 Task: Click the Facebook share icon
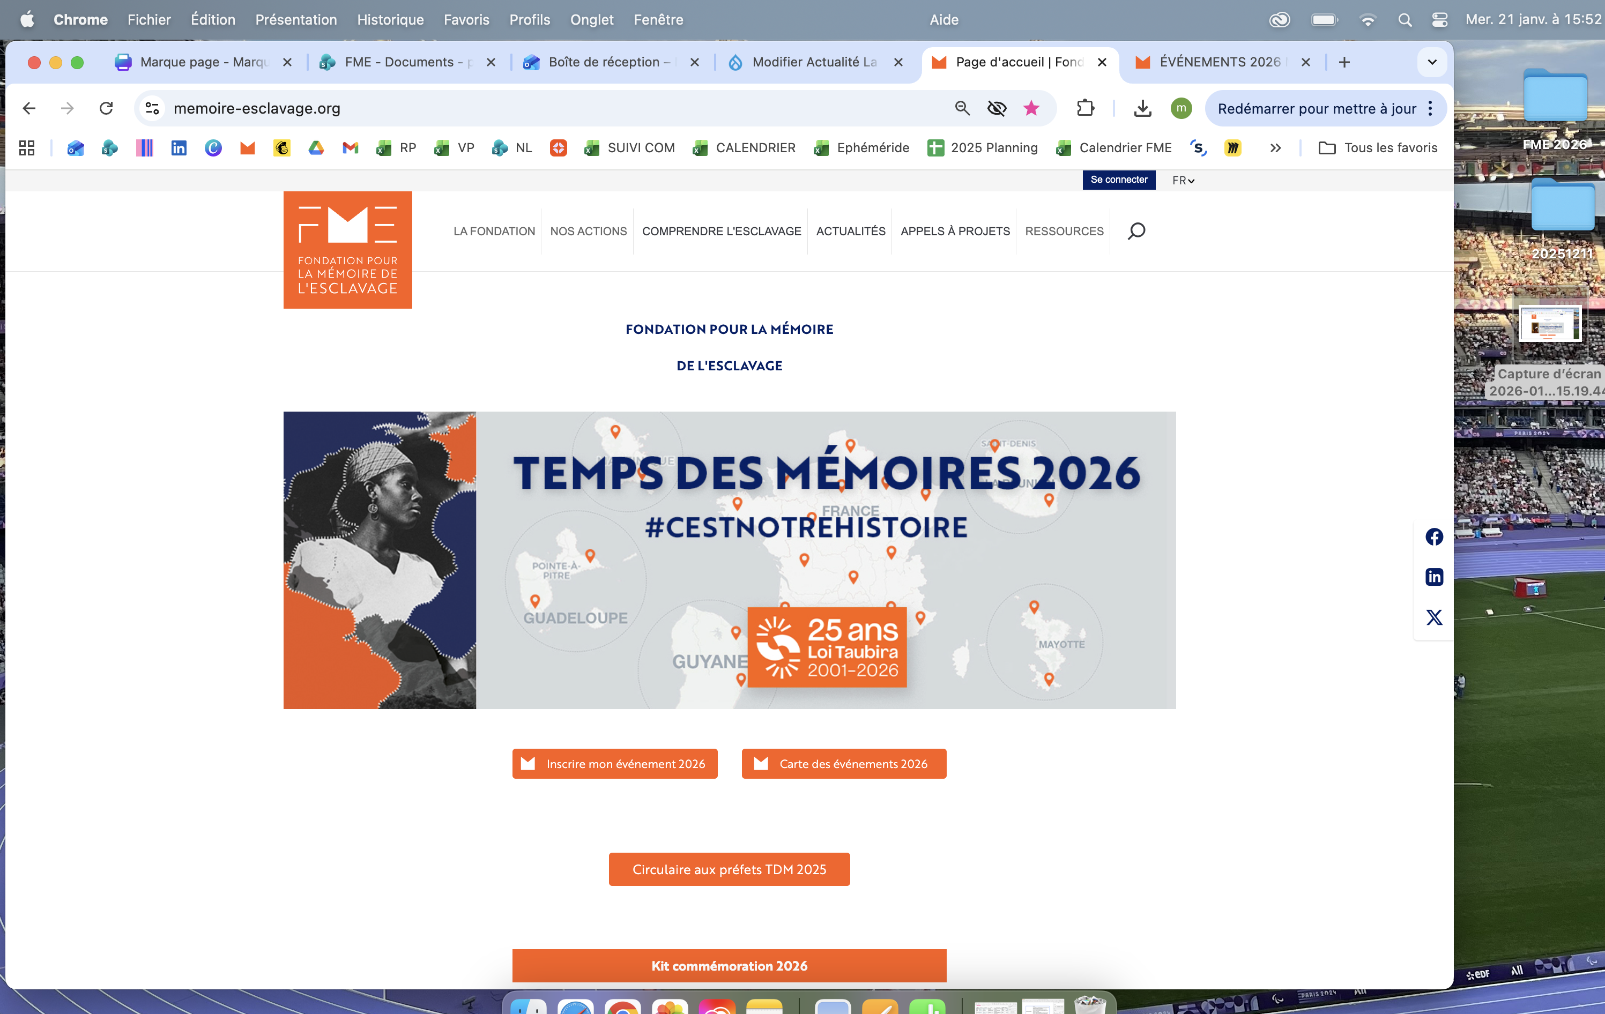tap(1433, 537)
